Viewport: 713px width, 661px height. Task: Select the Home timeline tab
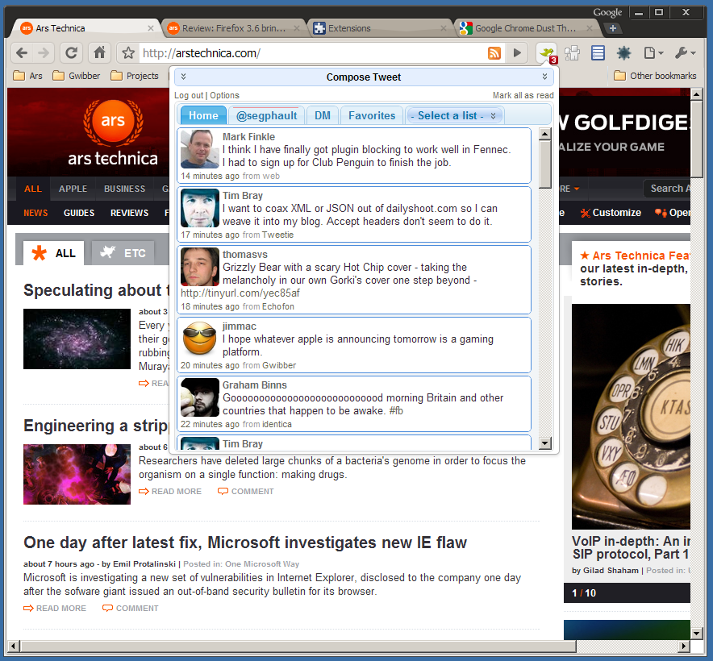[x=203, y=115]
